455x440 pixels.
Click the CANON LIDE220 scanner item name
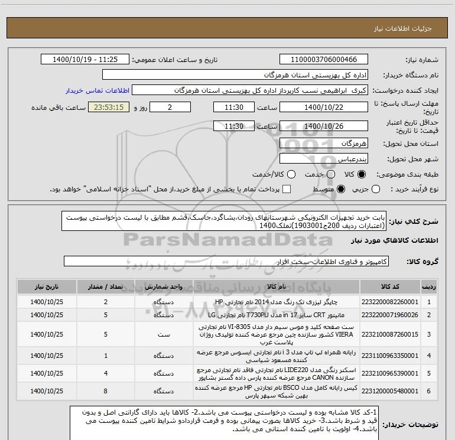coord(277,374)
